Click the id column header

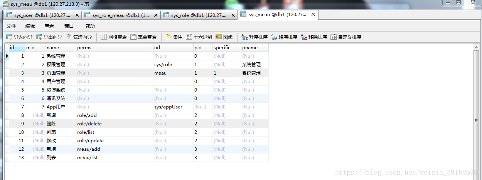(17, 48)
